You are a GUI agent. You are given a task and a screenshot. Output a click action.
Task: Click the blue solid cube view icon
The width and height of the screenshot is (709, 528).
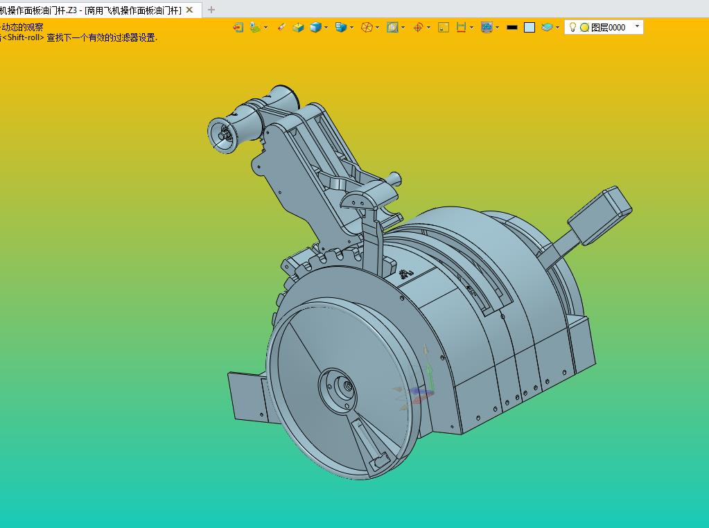coord(315,28)
